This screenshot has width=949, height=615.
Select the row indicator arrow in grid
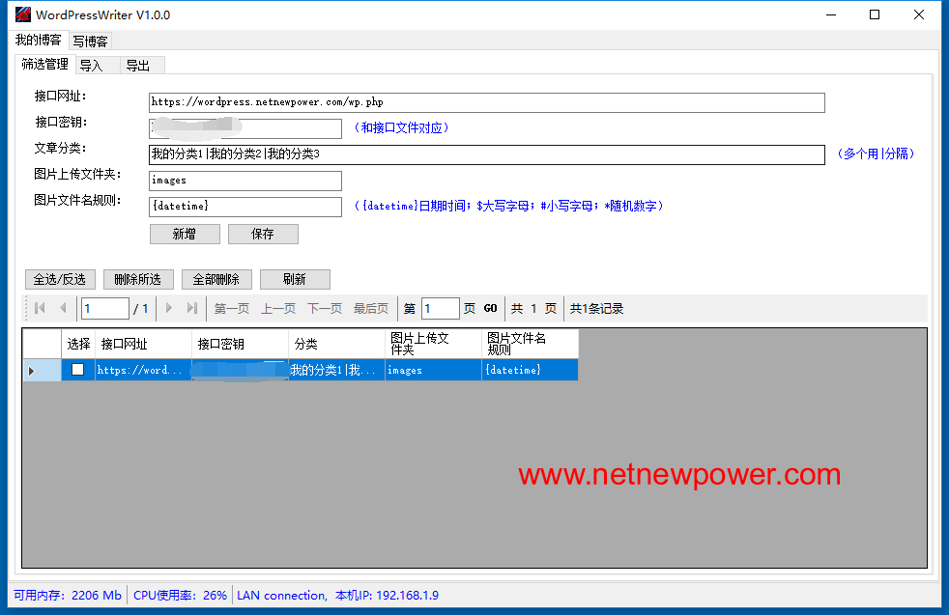click(x=32, y=370)
